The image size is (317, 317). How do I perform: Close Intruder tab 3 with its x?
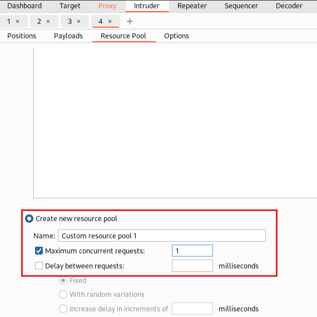coord(79,22)
